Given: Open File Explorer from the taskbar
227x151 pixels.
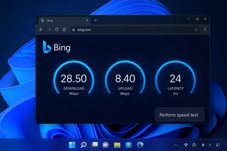Looking at the screenshot, I should (117, 145).
